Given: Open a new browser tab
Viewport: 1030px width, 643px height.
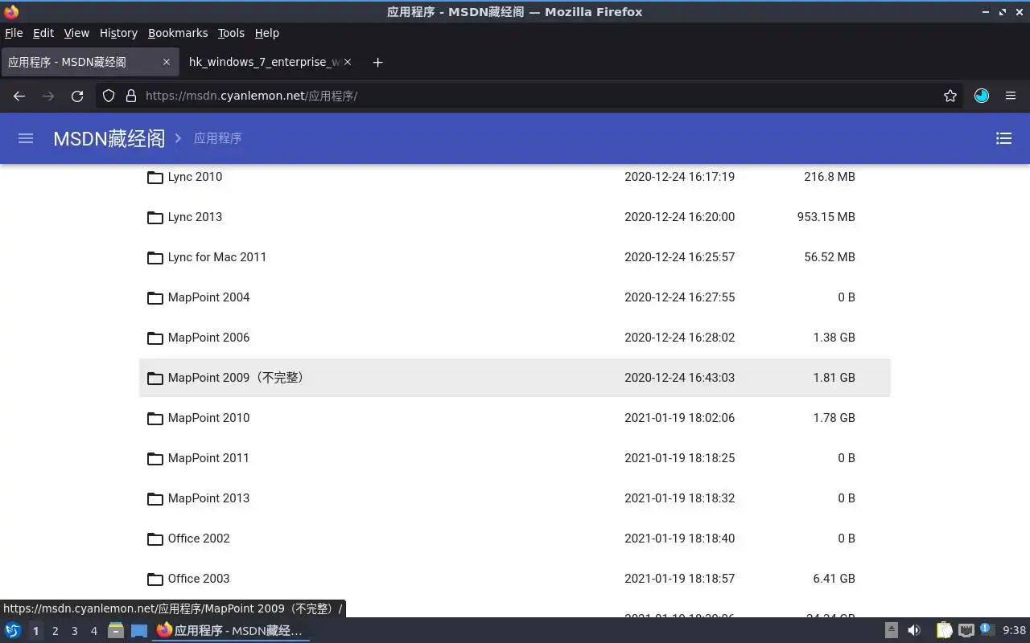Looking at the screenshot, I should click(377, 62).
